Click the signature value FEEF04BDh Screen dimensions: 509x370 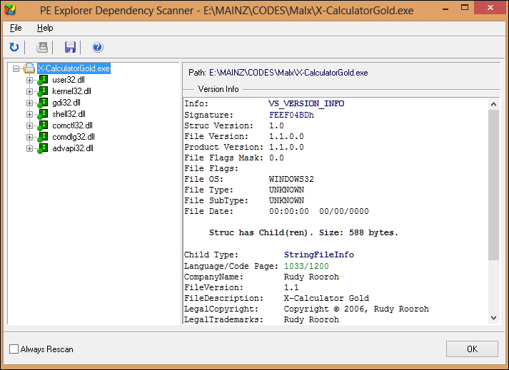[291, 115]
